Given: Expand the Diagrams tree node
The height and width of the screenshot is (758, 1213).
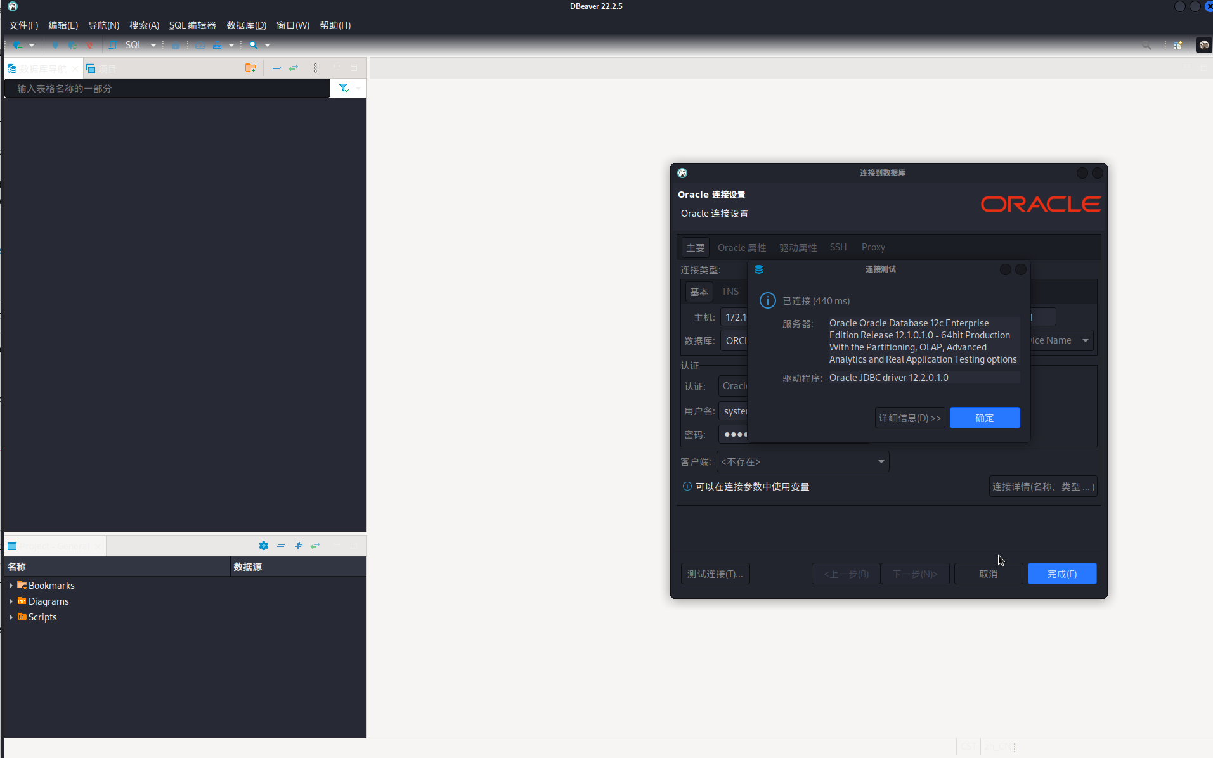Looking at the screenshot, I should pyautogui.click(x=11, y=601).
